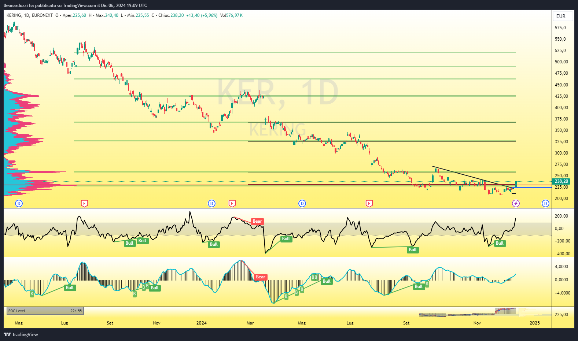
Task: Click the volume value Vol576,97 K
Action: 231,15
